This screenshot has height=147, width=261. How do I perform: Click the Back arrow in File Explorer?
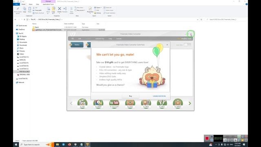pyautogui.click(x=15, y=20)
